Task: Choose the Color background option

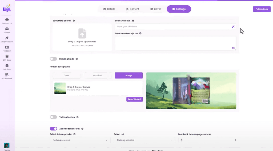Action: 66,75
